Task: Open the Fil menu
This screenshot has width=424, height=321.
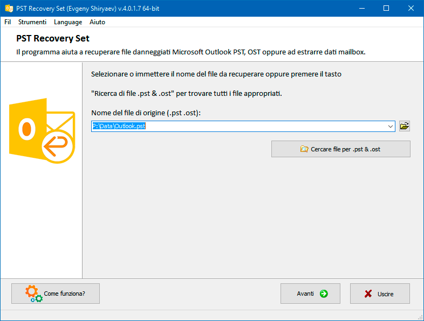Action: pos(8,22)
